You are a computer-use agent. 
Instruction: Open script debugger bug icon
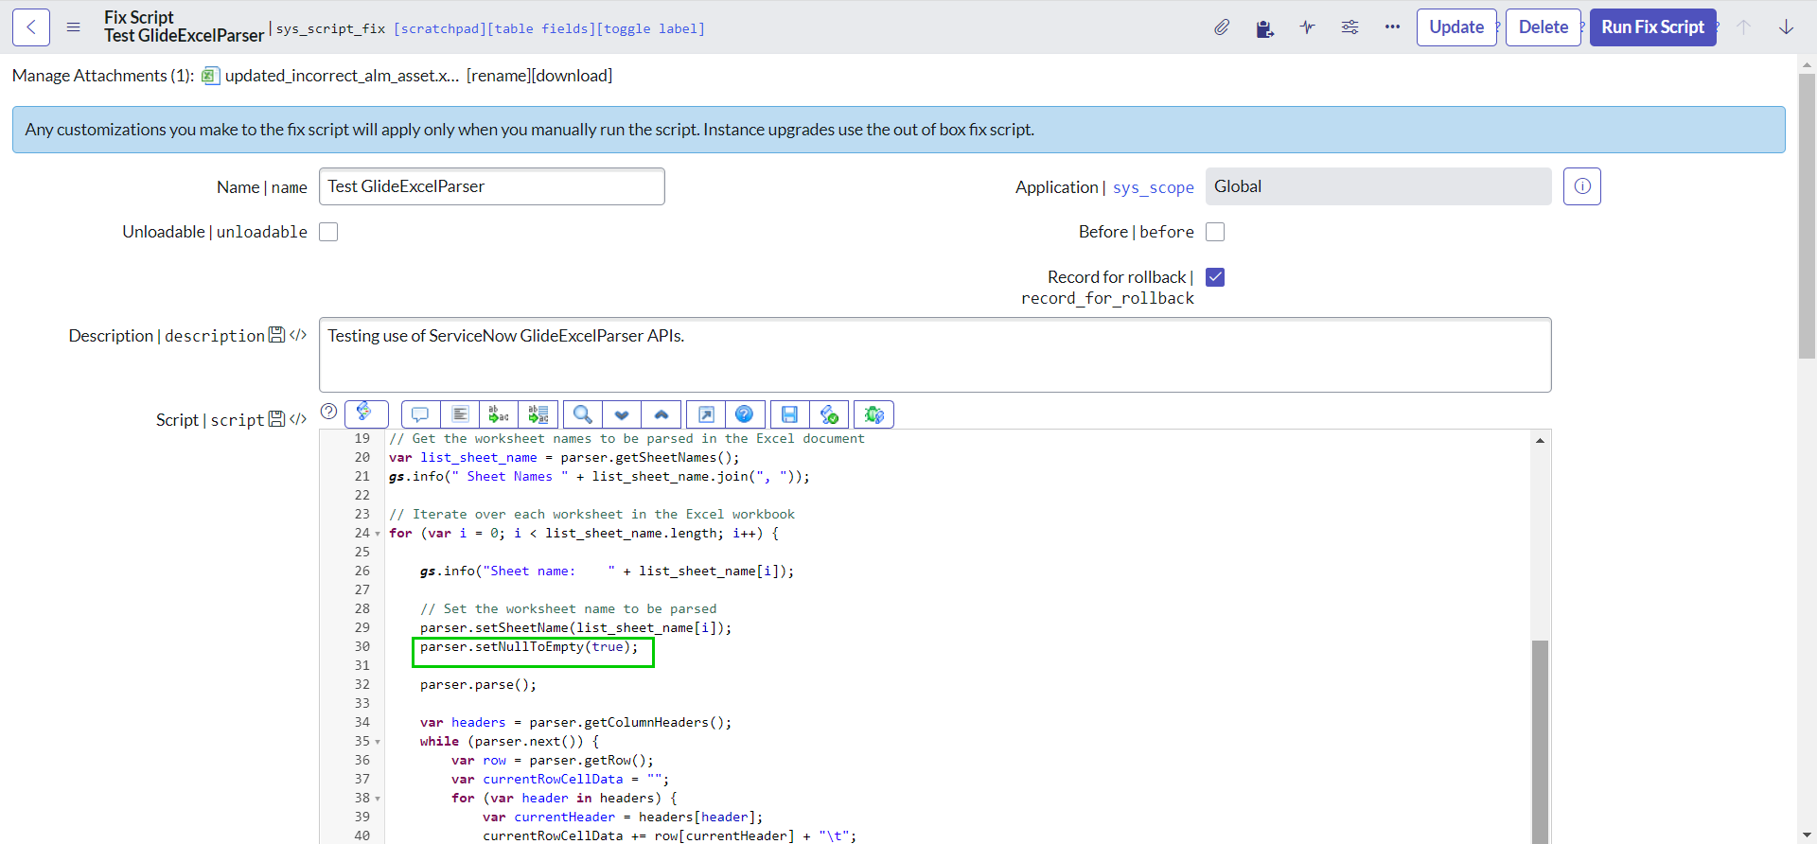[873, 414]
